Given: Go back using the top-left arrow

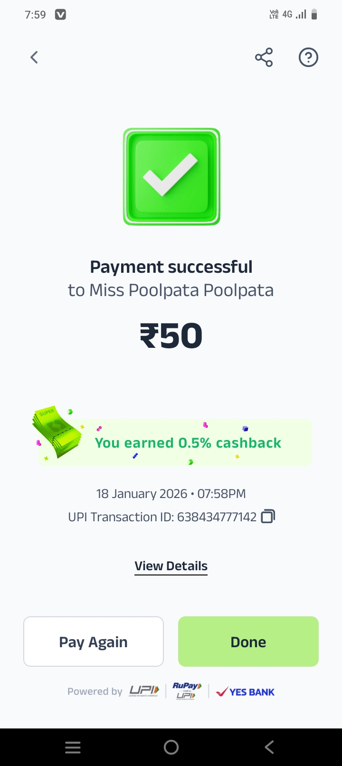Looking at the screenshot, I should (x=34, y=57).
